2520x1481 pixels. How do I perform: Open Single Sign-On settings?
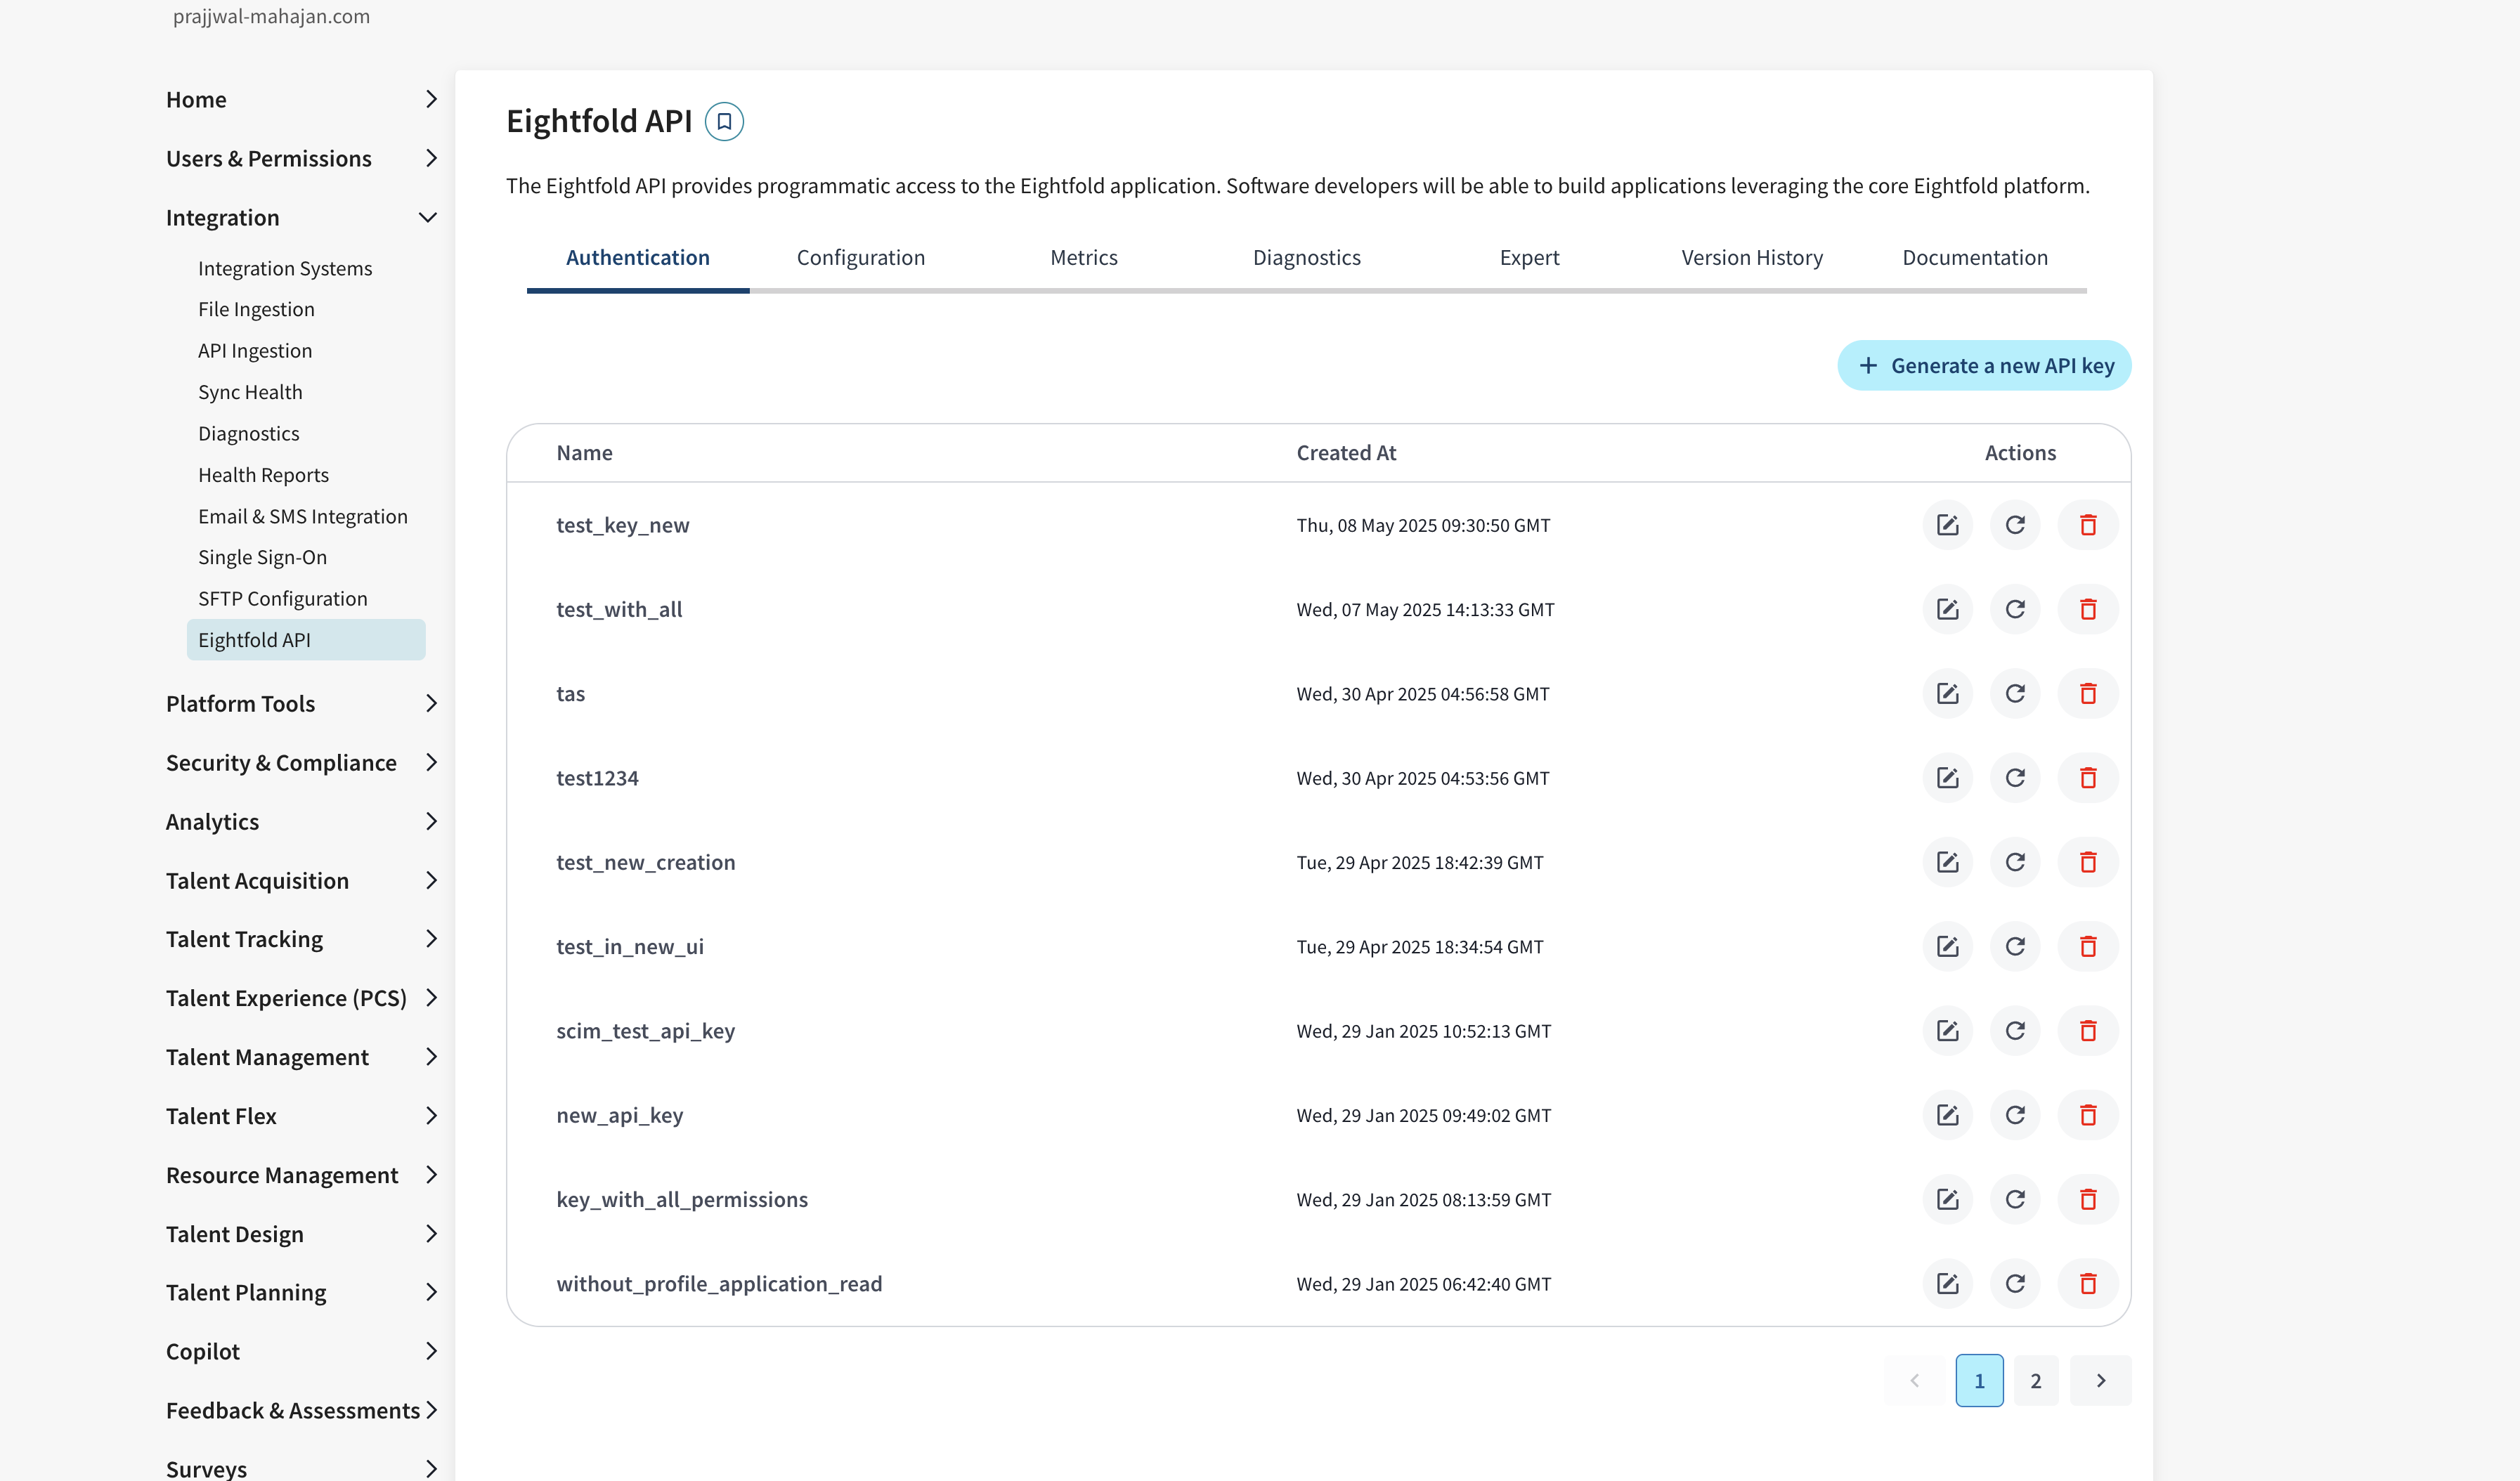pyautogui.click(x=262, y=558)
